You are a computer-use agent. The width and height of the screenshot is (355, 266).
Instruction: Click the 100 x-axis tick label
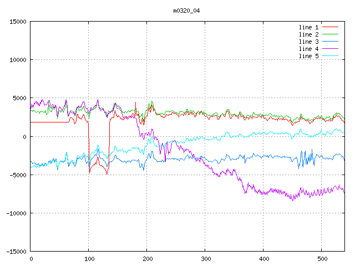tap(89, 259)
